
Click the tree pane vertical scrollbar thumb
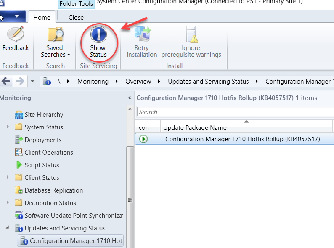tap(130, 197)
